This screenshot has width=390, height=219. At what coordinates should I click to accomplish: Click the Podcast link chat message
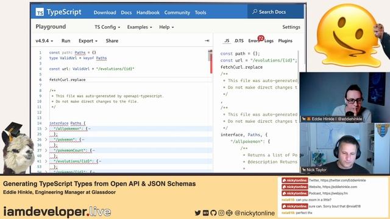point(314,193)
